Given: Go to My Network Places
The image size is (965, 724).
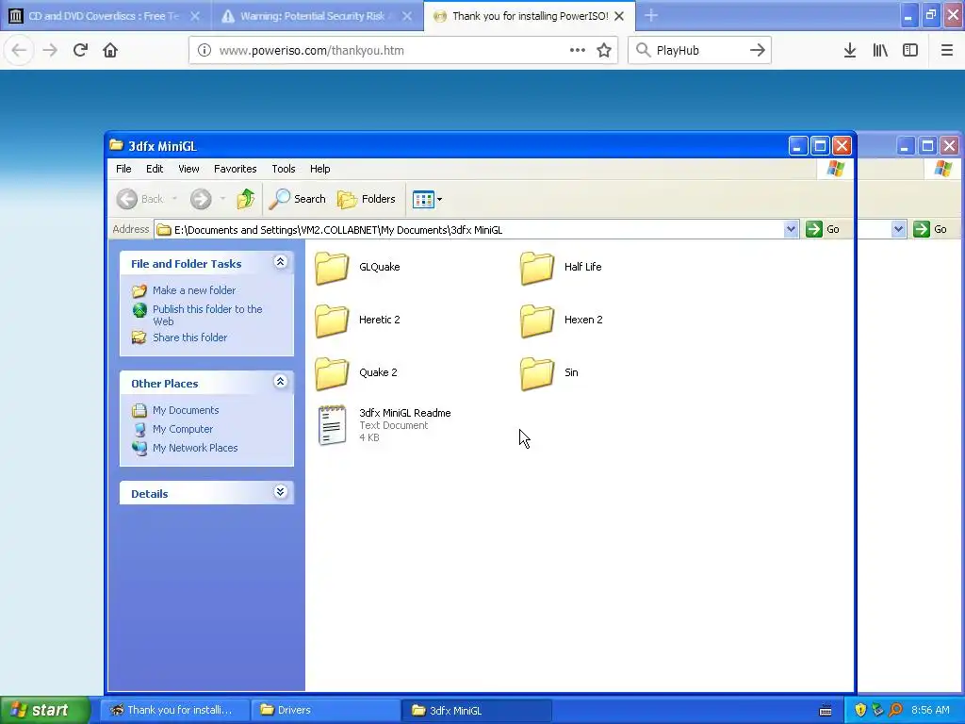Looking at the screenshot, I should point(195,448).
